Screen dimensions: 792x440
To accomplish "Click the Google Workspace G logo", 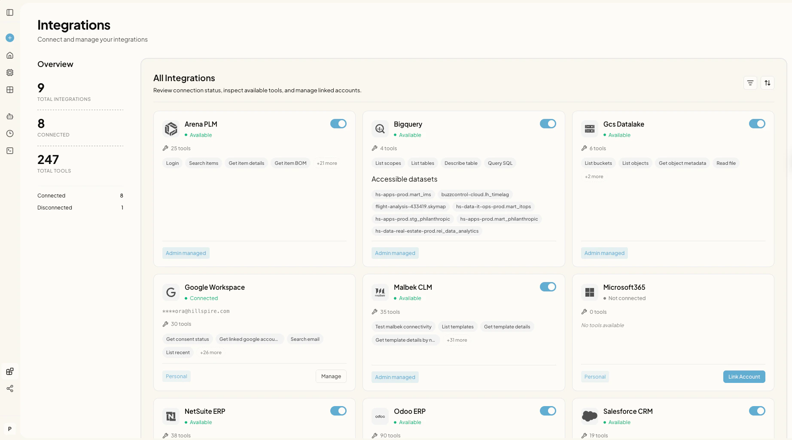I will tap(171, 292).
